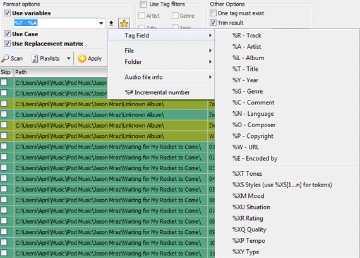Expand the Playlists dropdown arrow
The image size is (360, 258).
(68, 58)
